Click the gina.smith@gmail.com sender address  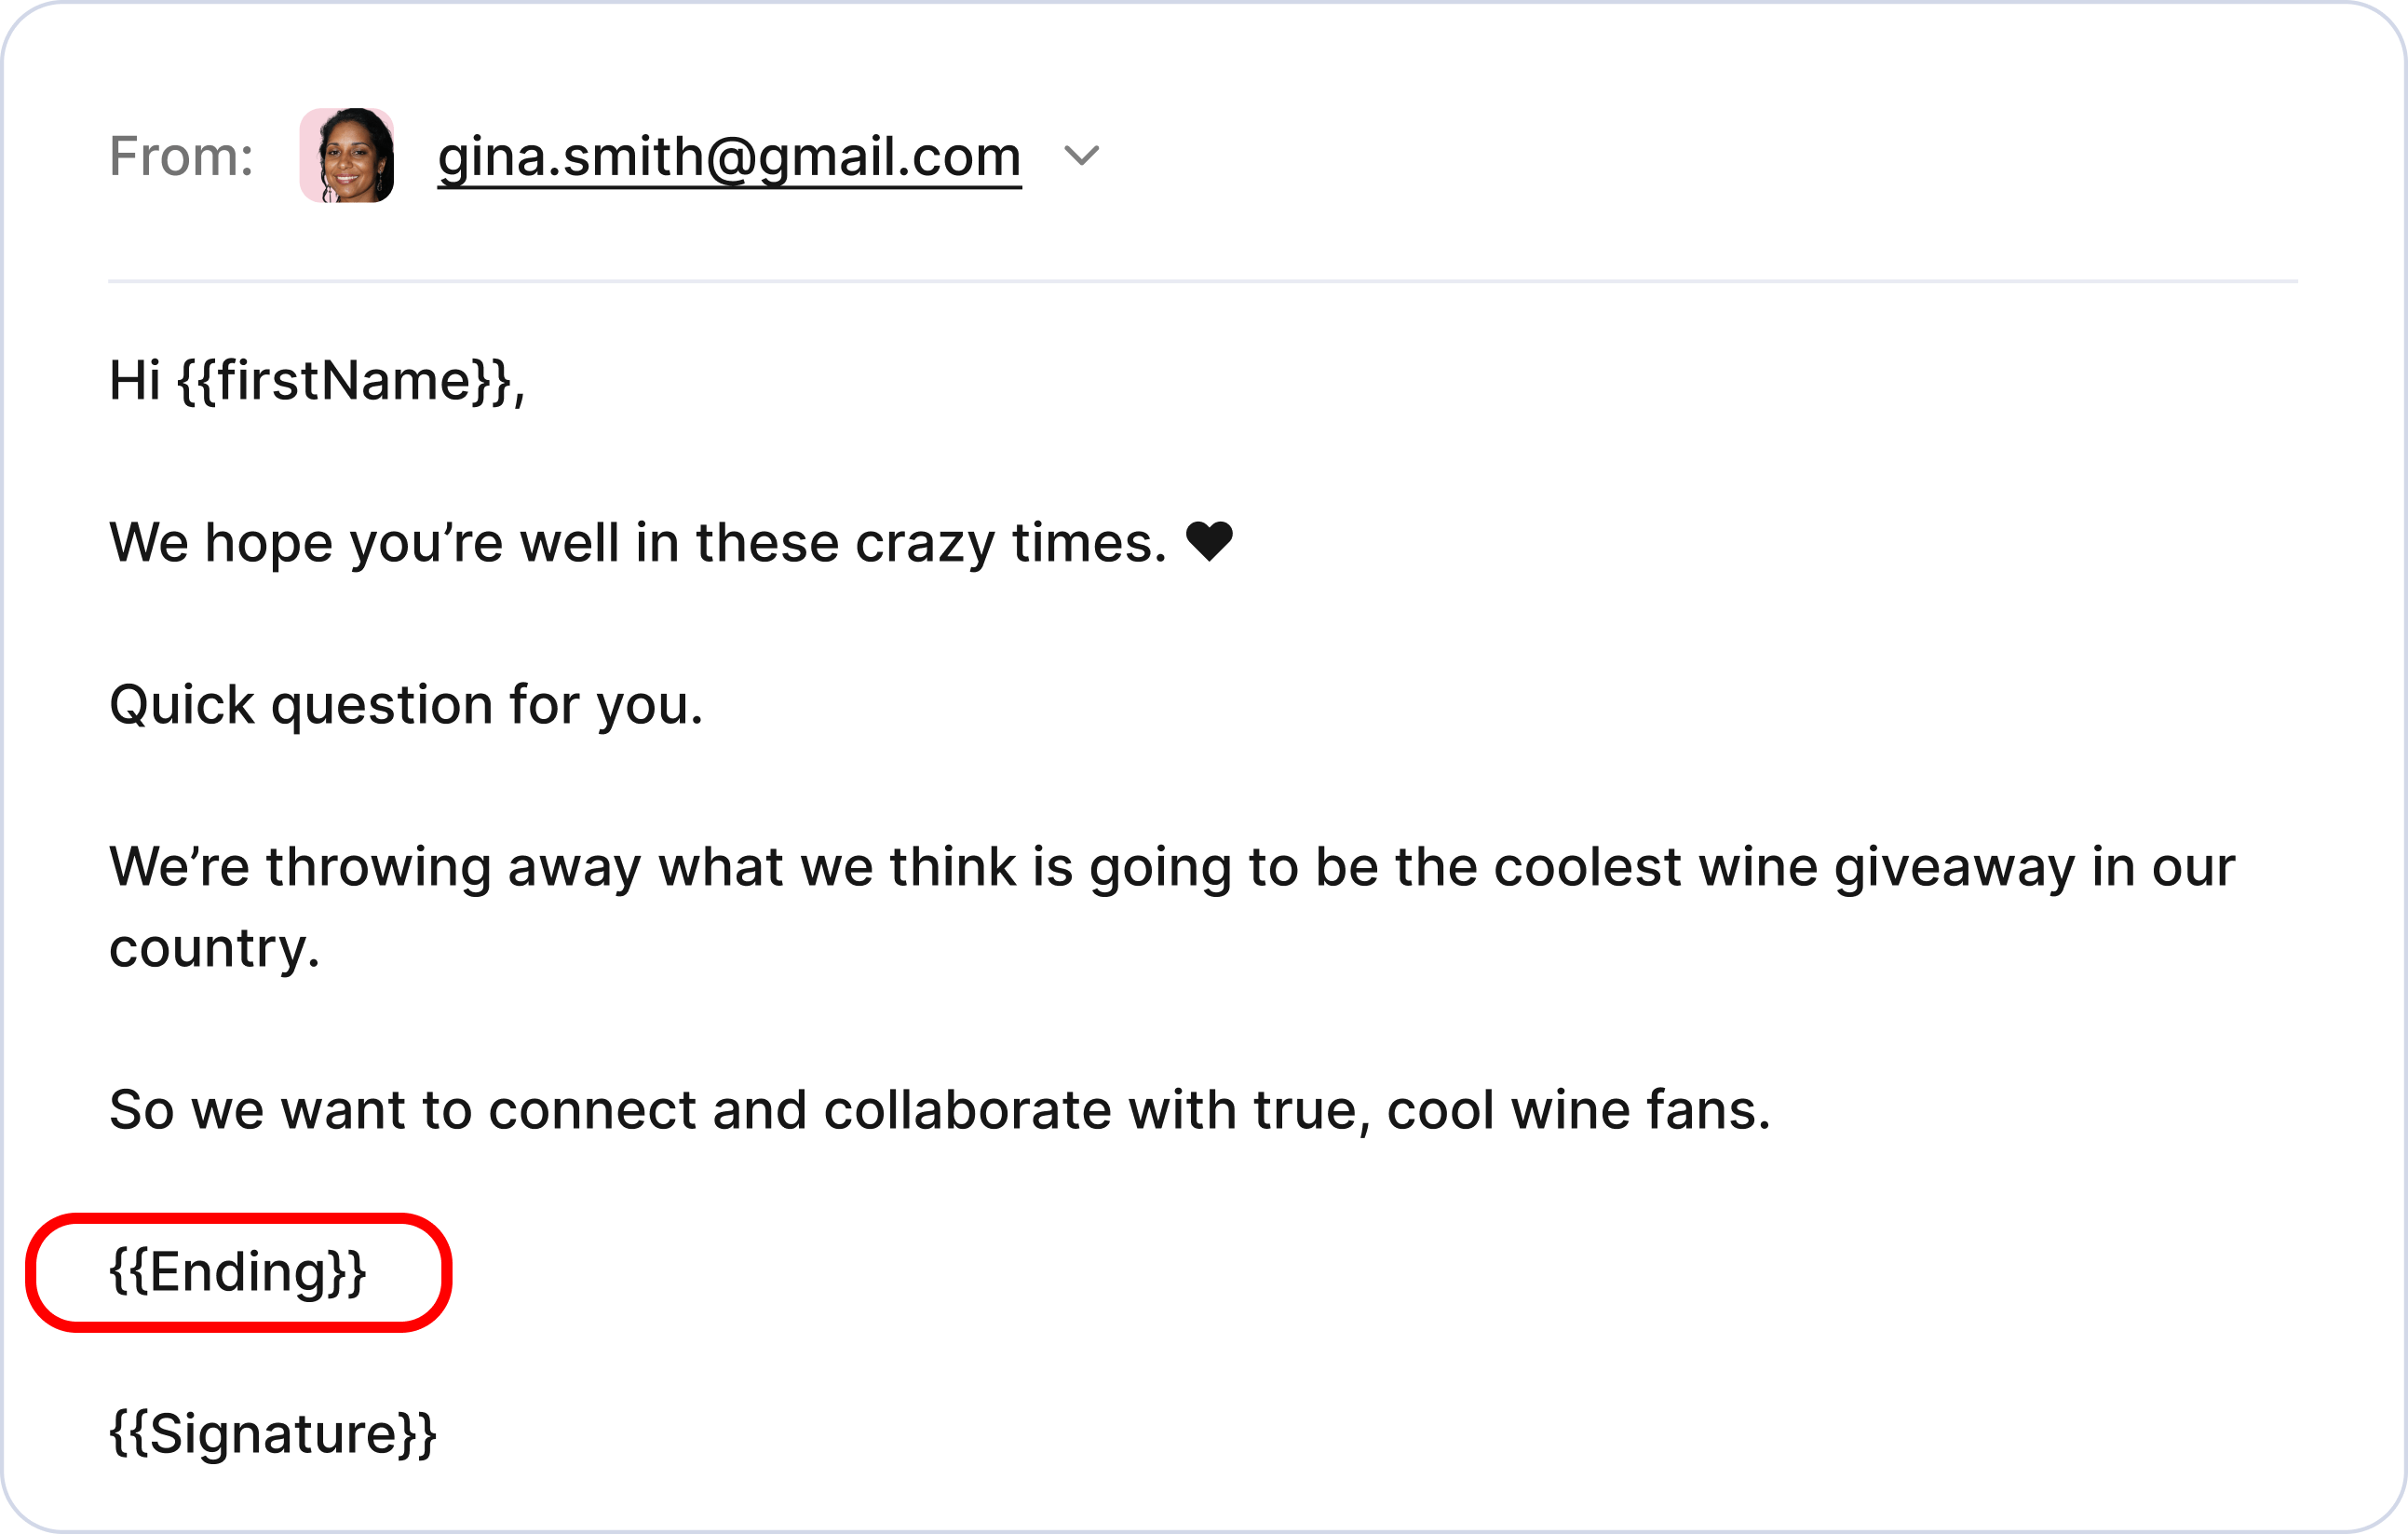729,157
